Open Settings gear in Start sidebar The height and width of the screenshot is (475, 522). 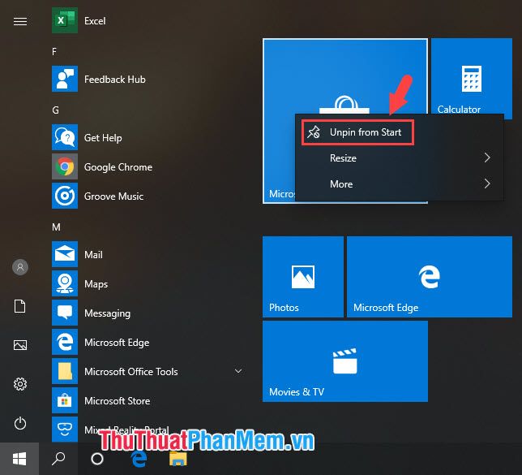tap(20, 384)
